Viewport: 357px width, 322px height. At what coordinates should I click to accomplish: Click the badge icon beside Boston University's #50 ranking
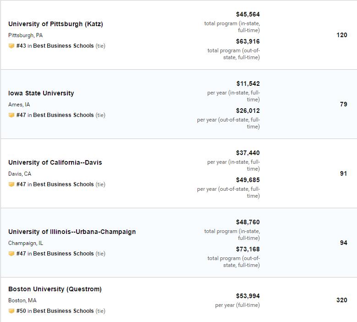click(x=11, y=311)
